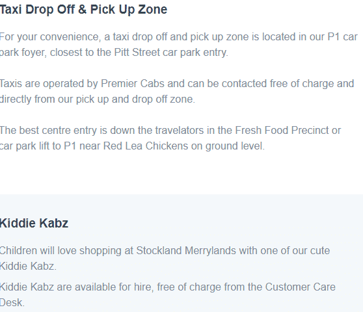Click the Taxi Drop Off & Pick Up Zone heading
363x312 pixels.
coord(83,10)
